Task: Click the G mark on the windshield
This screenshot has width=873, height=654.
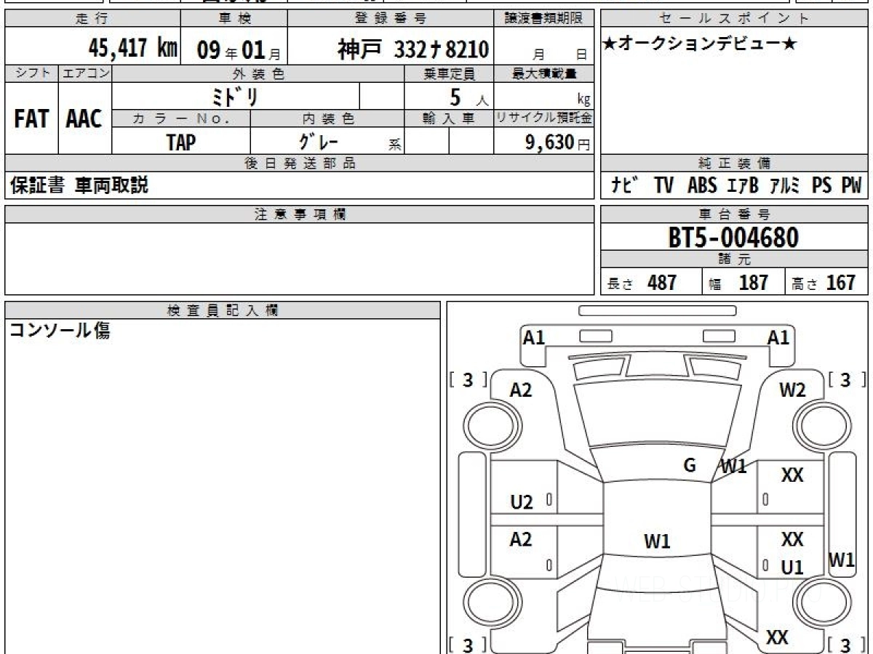Action: point(690,466)
